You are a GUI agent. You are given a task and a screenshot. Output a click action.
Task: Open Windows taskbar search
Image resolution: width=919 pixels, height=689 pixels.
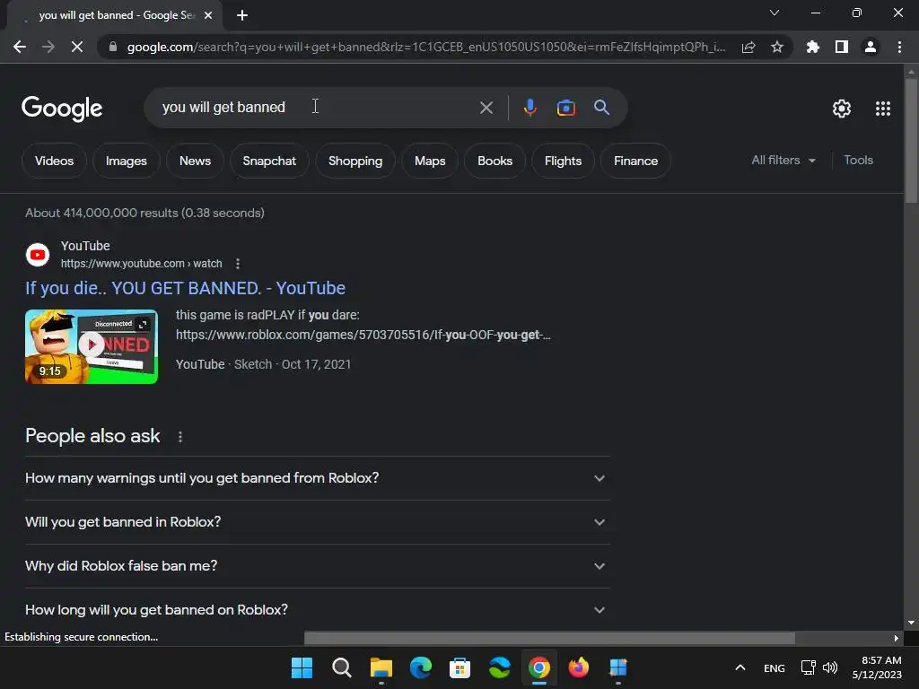(x=341, y=667)
